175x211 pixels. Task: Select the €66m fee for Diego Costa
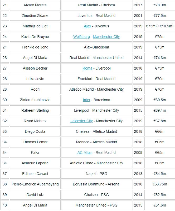click(160, 131)
